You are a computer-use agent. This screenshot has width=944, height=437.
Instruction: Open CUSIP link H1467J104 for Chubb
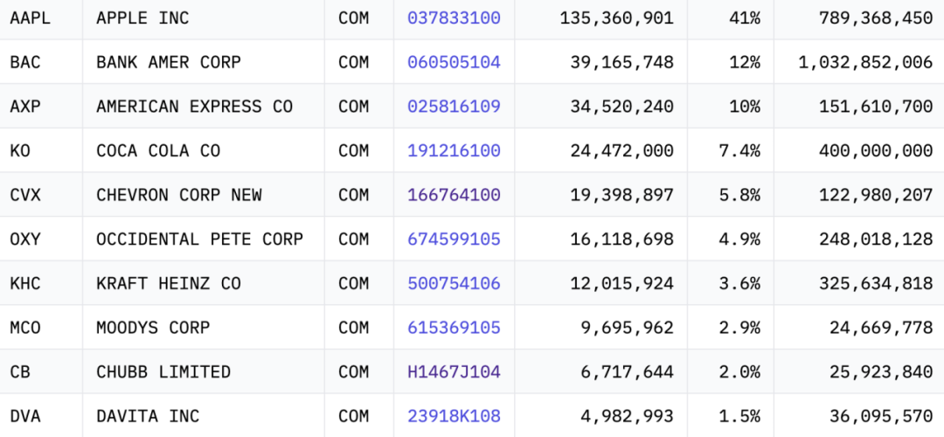454,372
